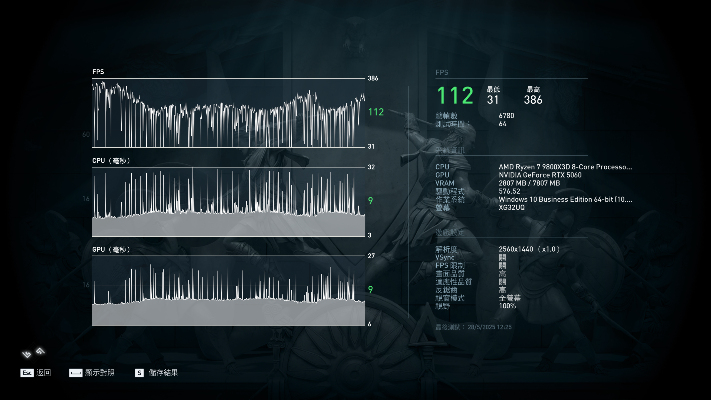Click the FPS title above the top graph
This screenshot has width=711, height=400.
(x=98, y=72)
